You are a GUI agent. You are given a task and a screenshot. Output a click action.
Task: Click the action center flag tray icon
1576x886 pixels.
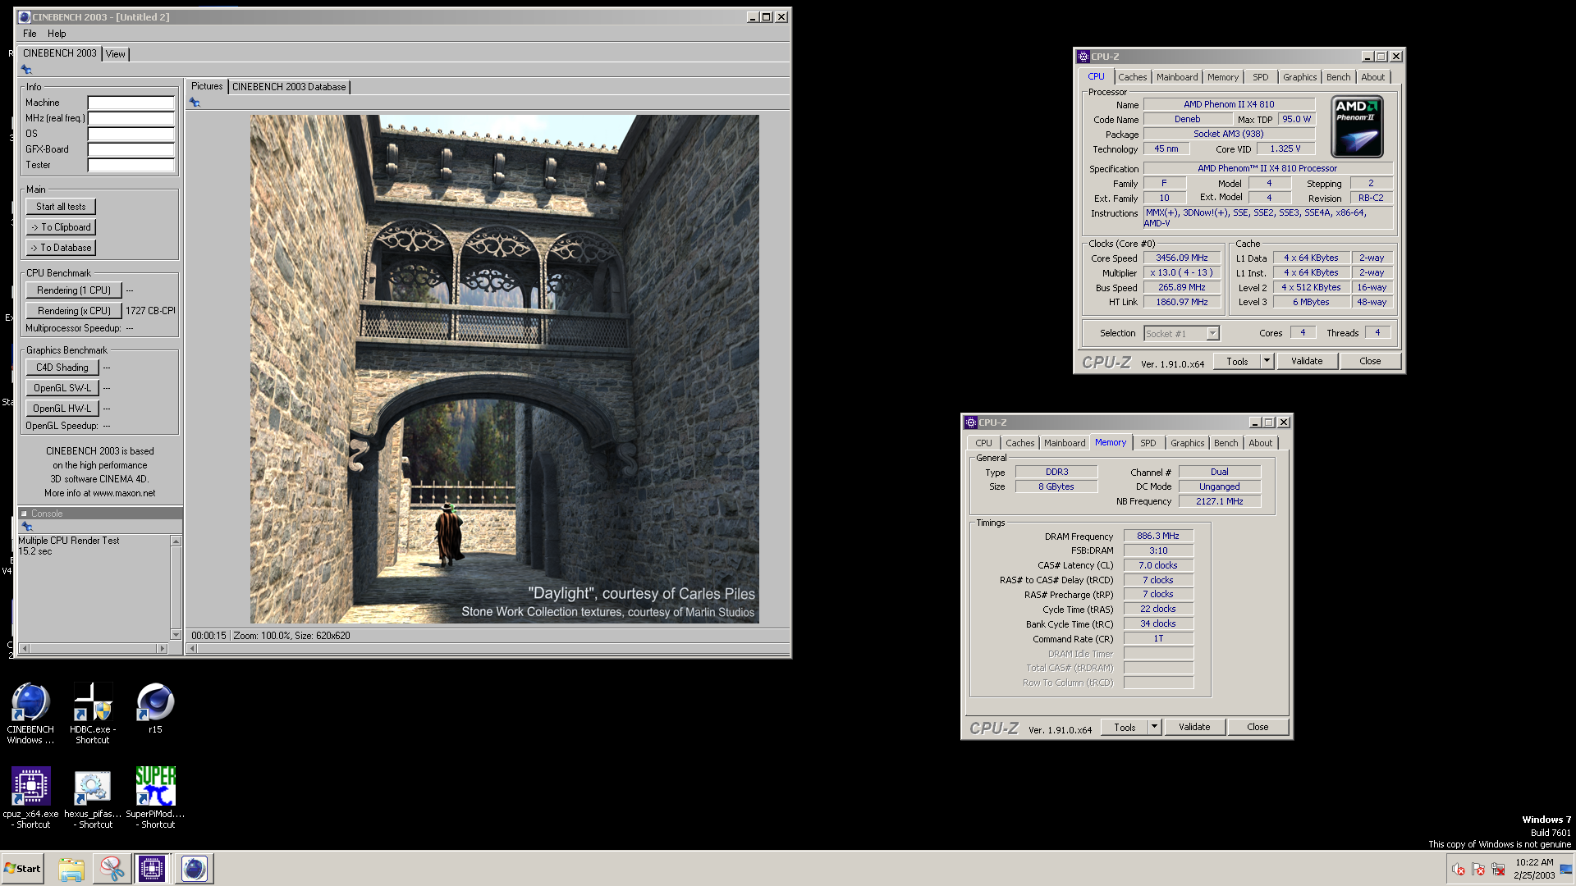1478,870
